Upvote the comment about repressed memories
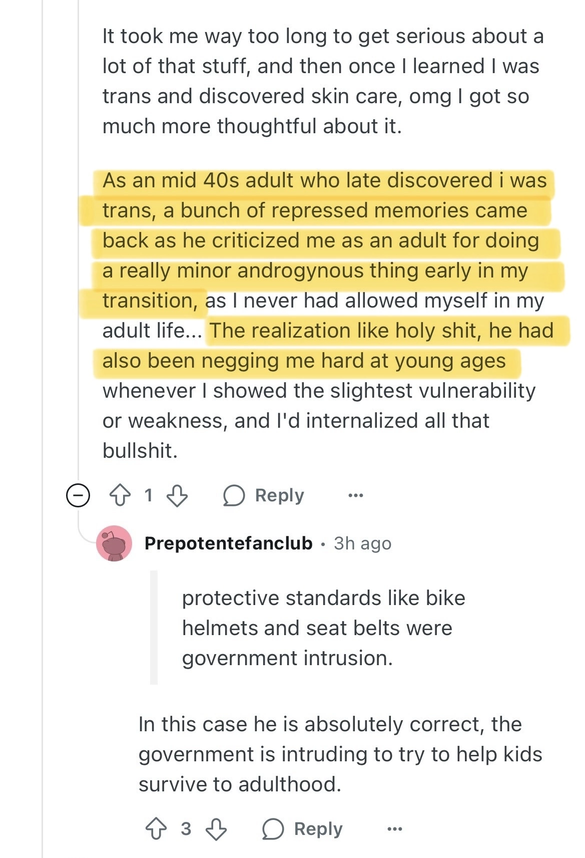Screen dimensions: 585x858 pos(120,495)
